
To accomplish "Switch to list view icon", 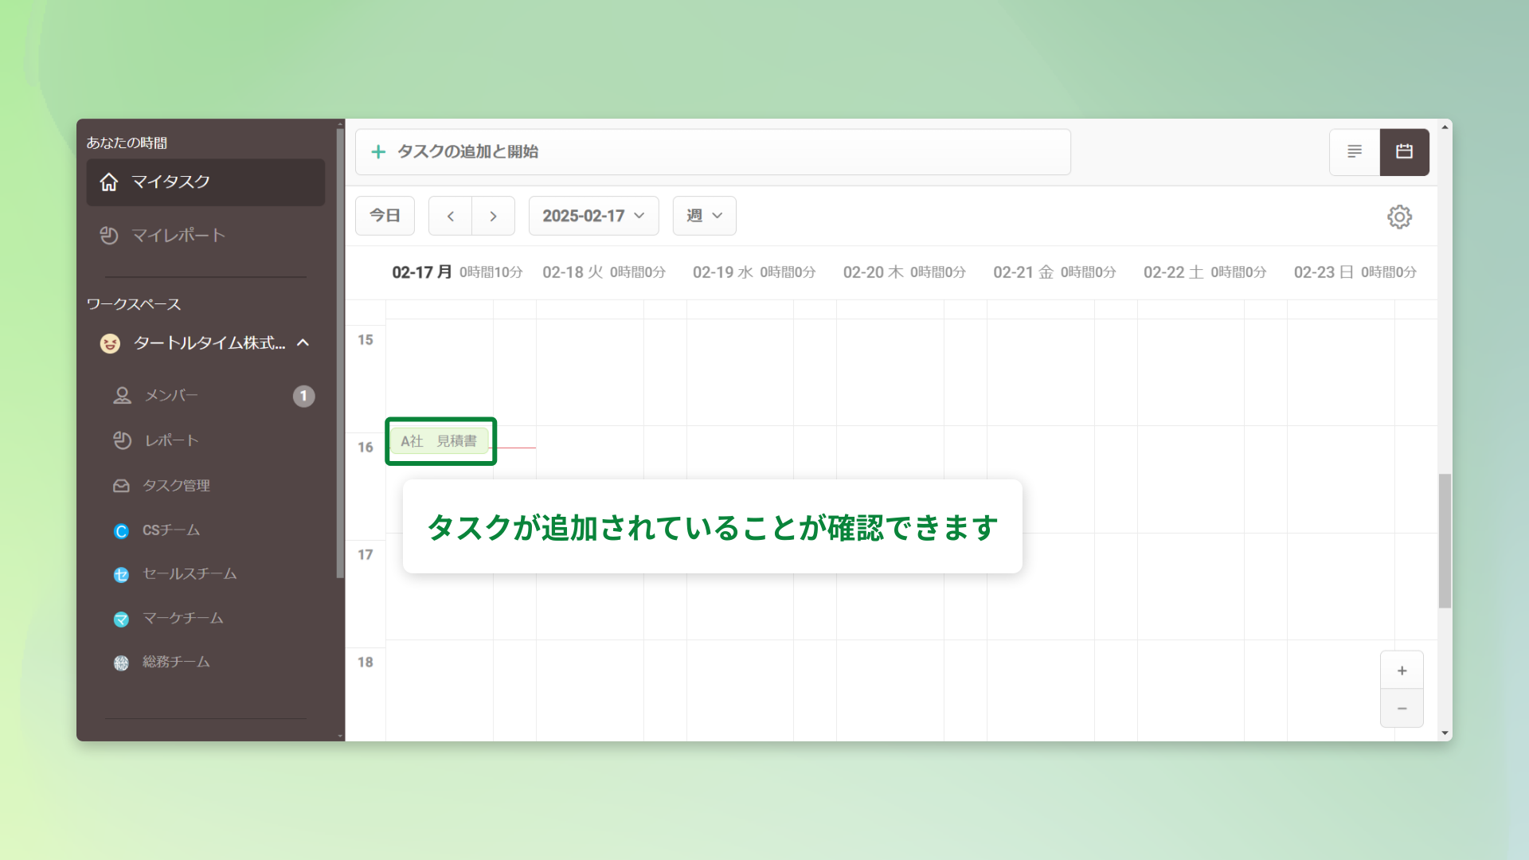I will 1354,151.
